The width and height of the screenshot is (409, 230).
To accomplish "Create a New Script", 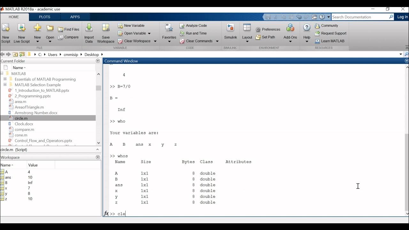I will [6, 33].
